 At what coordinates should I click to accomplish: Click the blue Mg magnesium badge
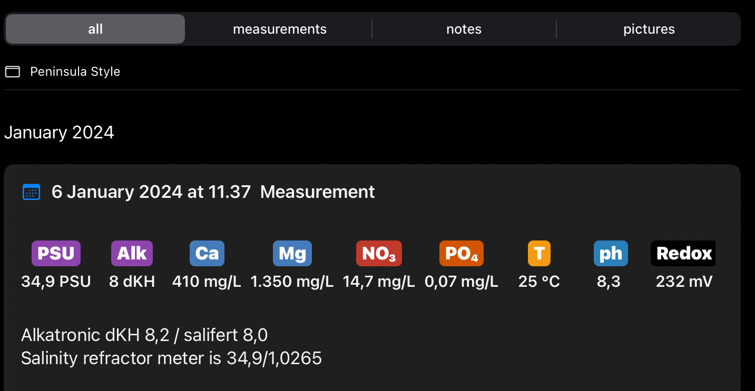tap(292, 254)
